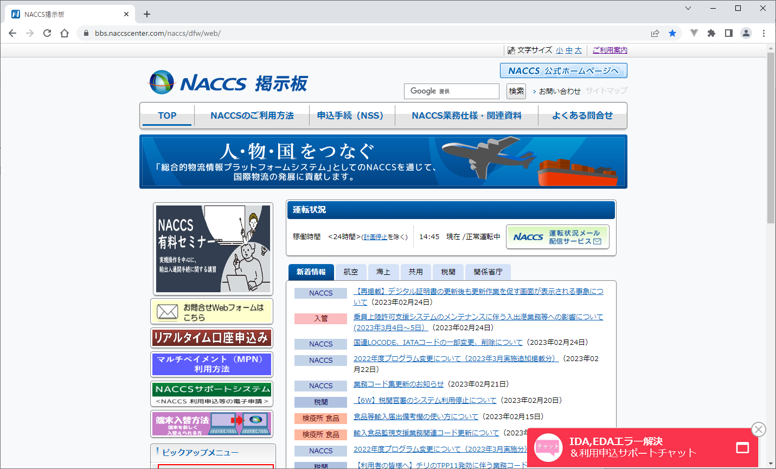Open the tab search chevron

688,8
